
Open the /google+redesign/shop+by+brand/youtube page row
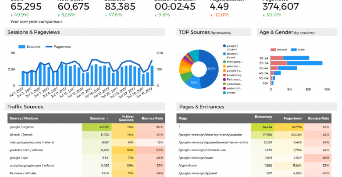click(254, 135)
